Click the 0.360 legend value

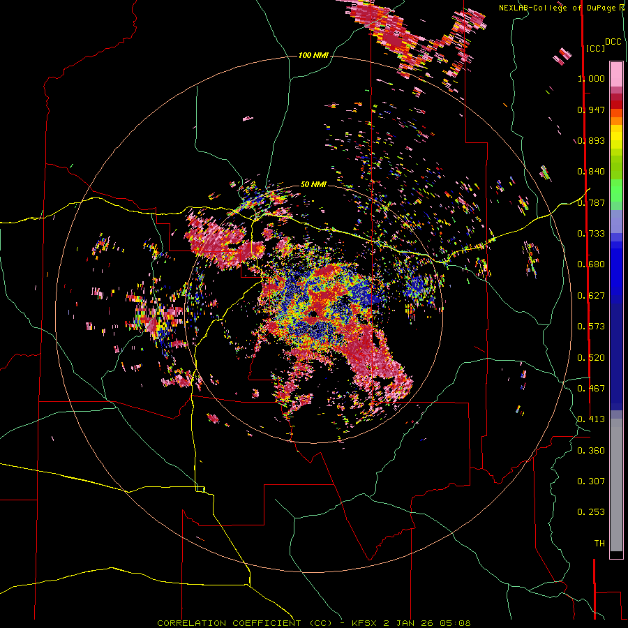pyautogui.click(x=591, y=451)
